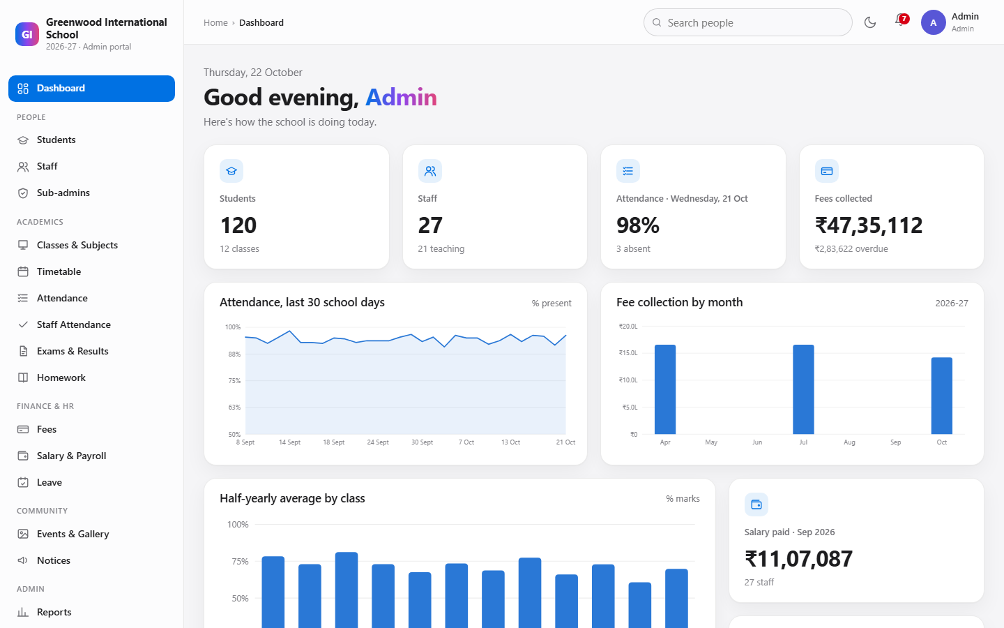This screenshot has width=1004, height=628.
Task: Open the Leave page
Action: (91, 483)
